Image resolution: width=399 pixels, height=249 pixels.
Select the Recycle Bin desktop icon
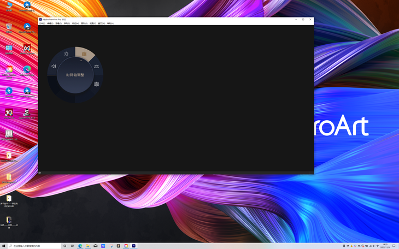(x=9, y=27)
